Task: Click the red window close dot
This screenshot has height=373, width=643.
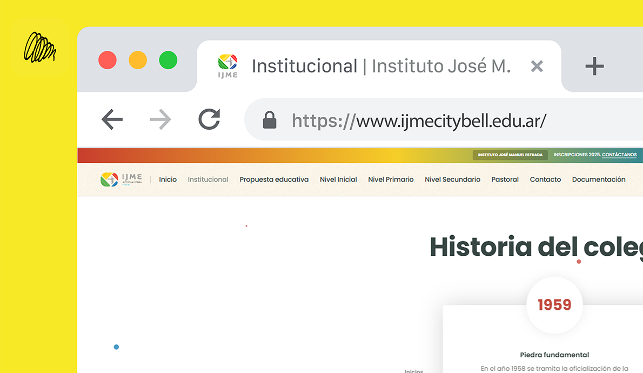Action: tap(108, 61)
